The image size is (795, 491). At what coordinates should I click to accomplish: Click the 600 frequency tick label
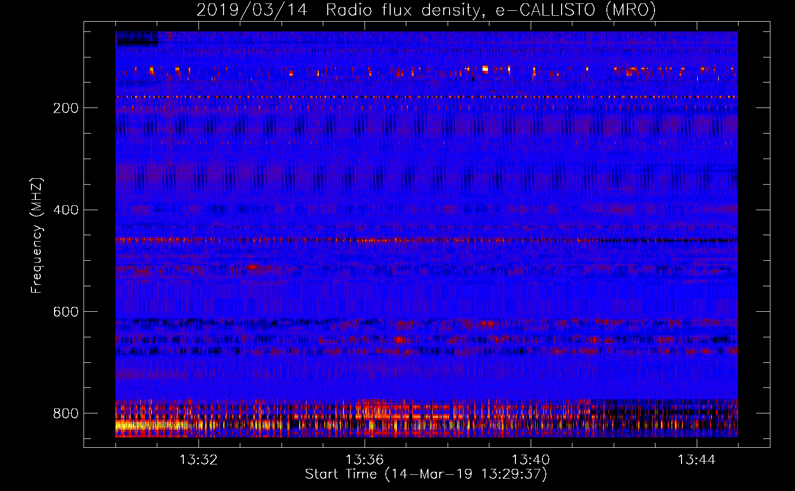click(x=66, y=312)
